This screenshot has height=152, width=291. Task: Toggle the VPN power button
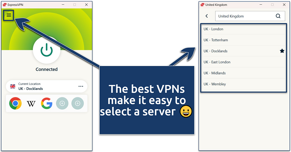click(x=47, y=50)
